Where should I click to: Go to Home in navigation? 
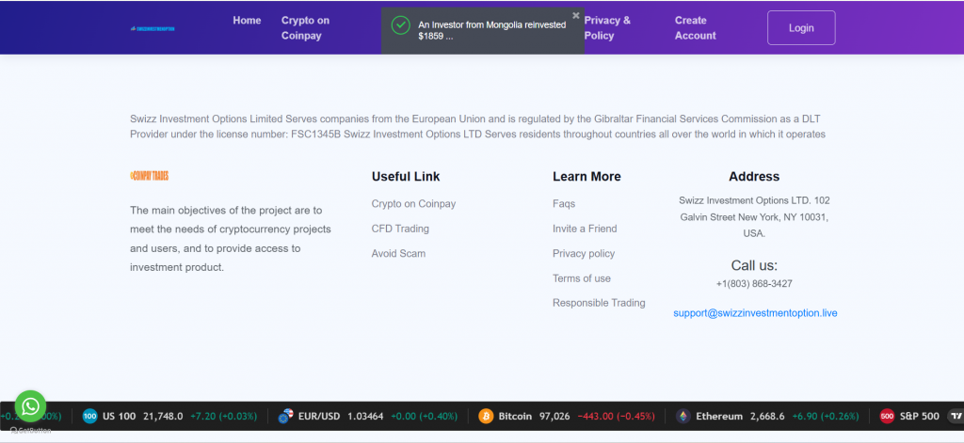tap(247, 21)
